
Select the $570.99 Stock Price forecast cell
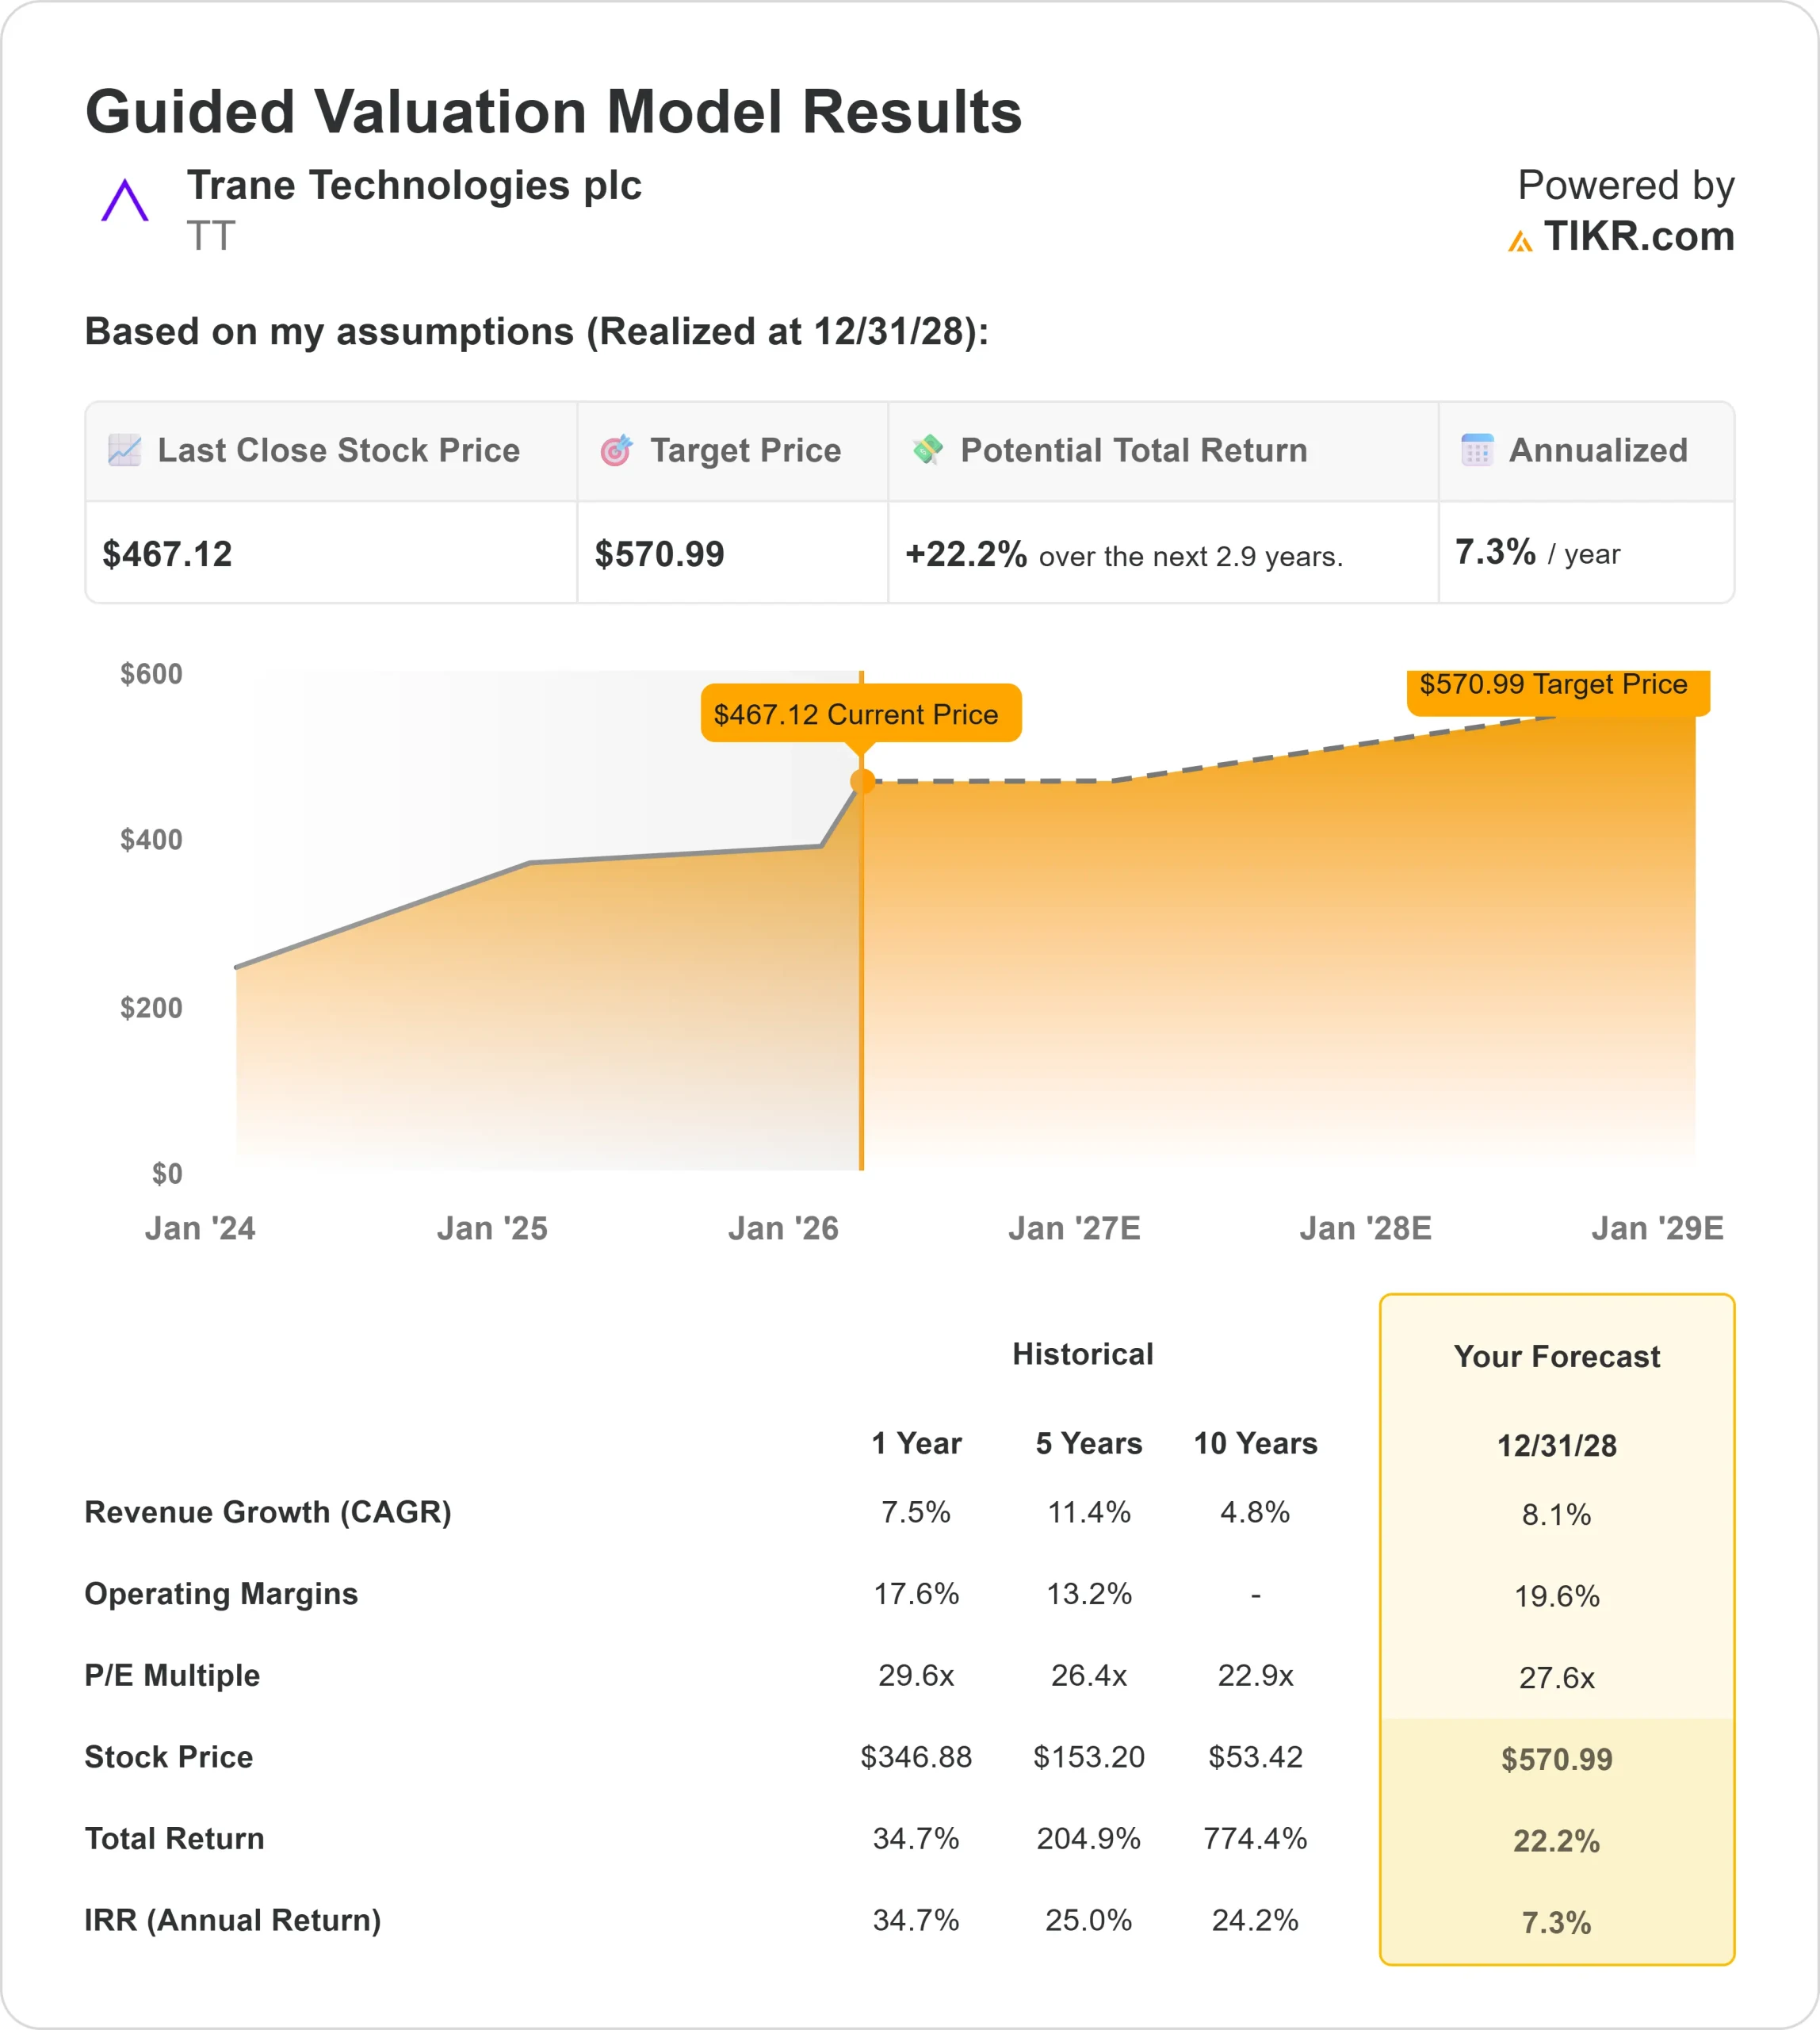pos(1557,1759)
